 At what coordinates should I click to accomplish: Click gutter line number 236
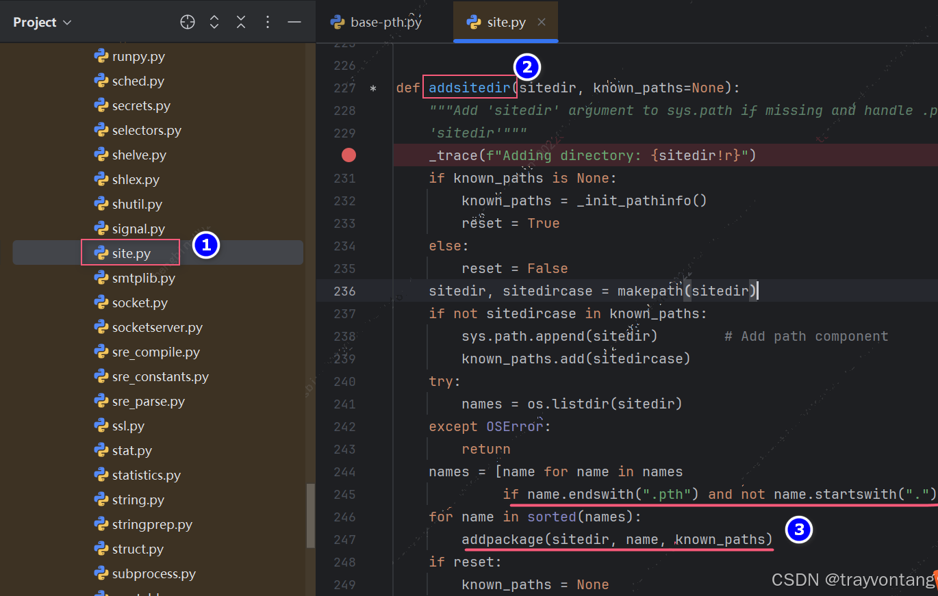[344, 291]
